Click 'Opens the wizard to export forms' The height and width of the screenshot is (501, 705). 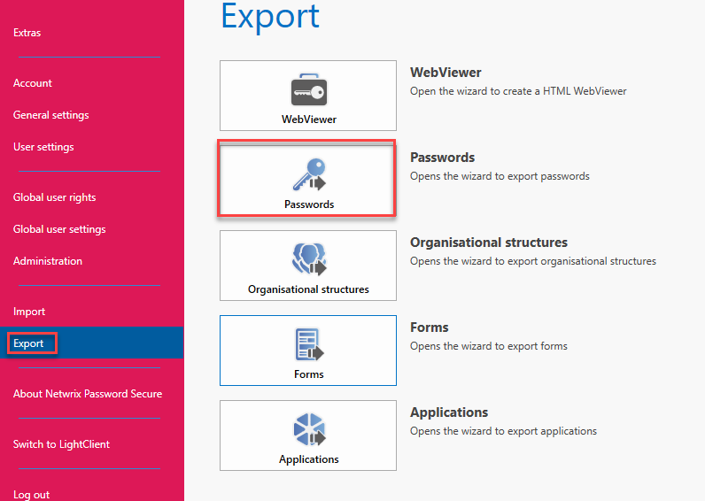click(489, 346)
